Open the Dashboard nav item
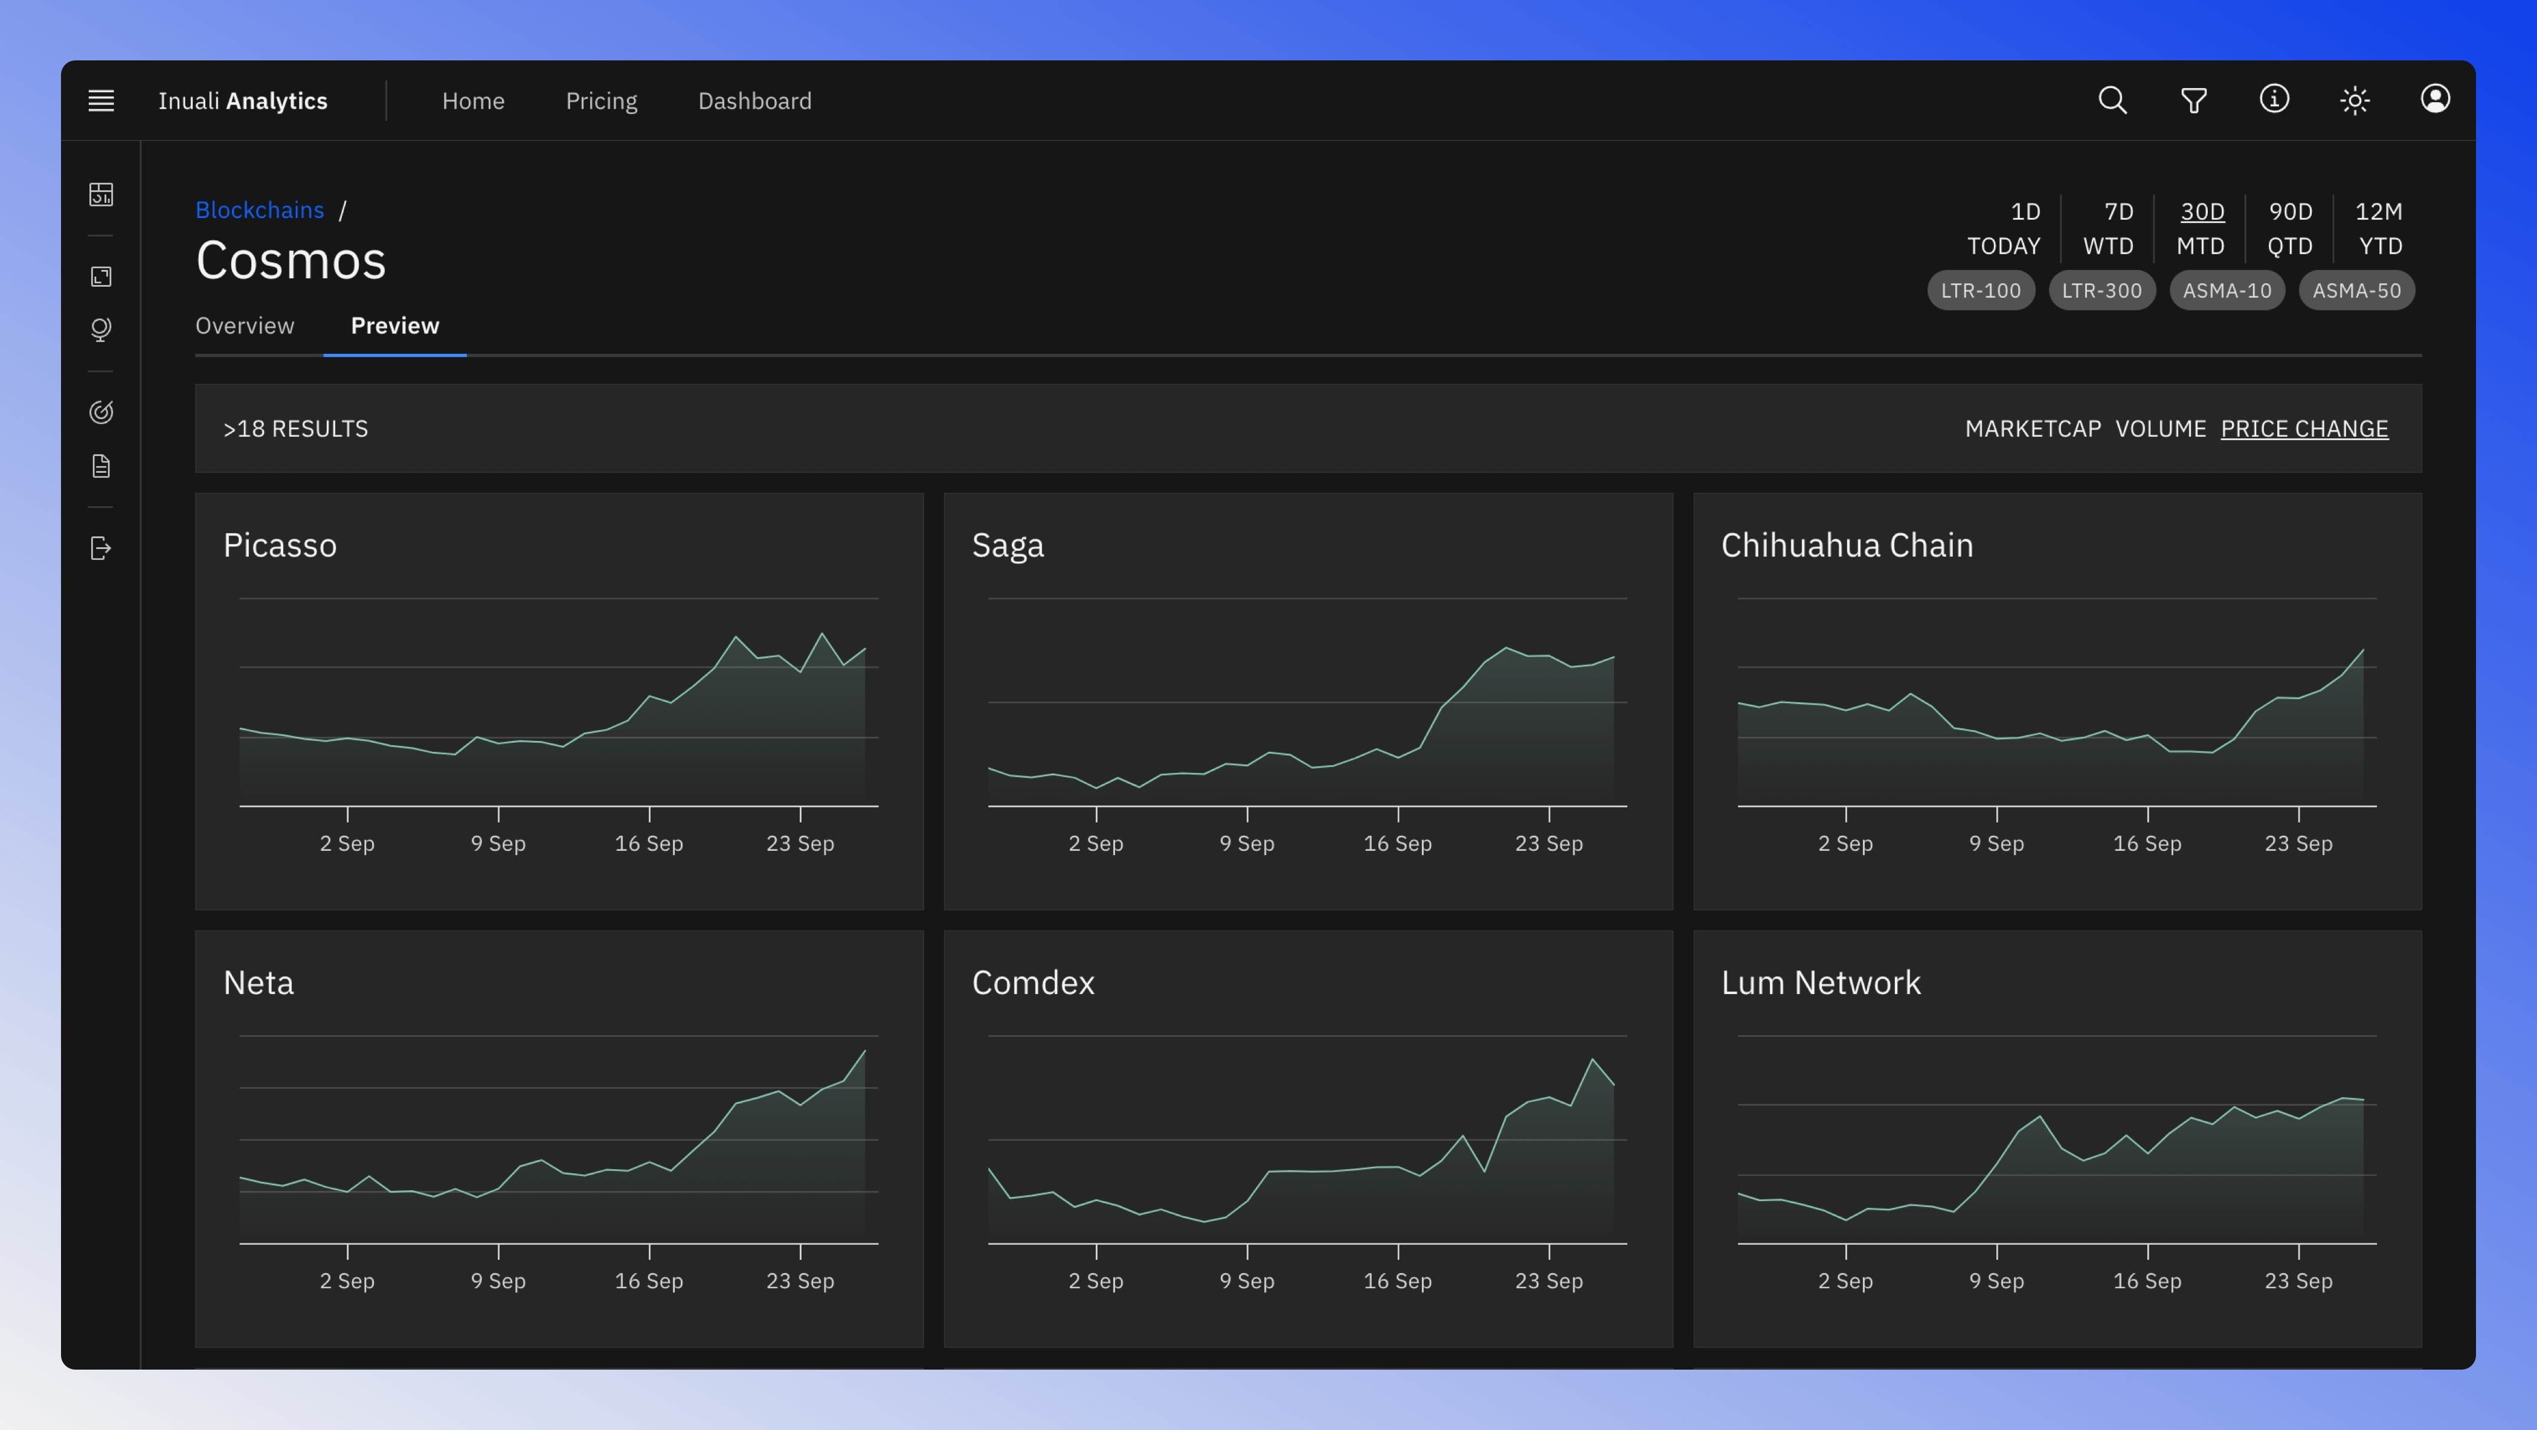 point(754,100)
